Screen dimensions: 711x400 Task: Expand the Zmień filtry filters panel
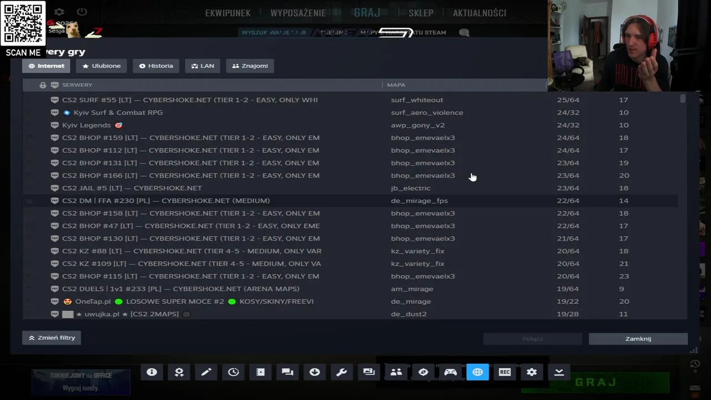(x=52, y=338)
